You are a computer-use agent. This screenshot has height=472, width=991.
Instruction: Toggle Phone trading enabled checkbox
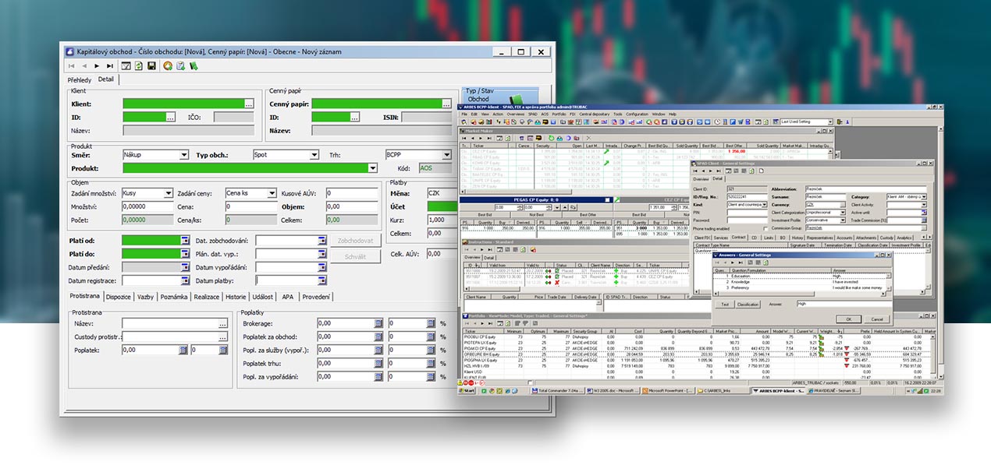tap(765, 228)
